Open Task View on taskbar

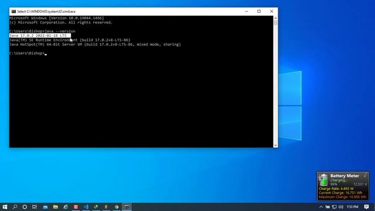(x=35, y=207)
